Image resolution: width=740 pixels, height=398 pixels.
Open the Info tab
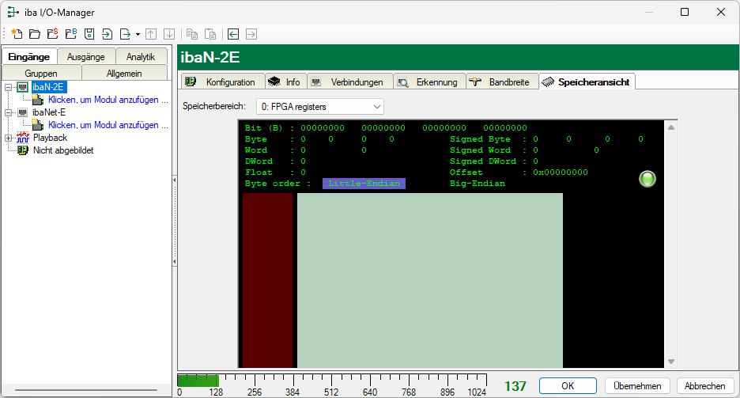point(286,81)
